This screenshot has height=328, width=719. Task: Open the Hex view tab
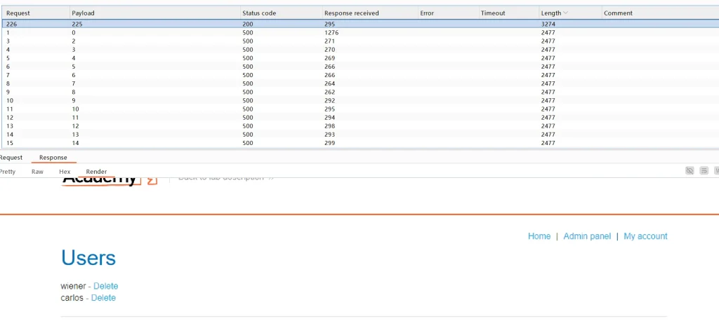65,172
